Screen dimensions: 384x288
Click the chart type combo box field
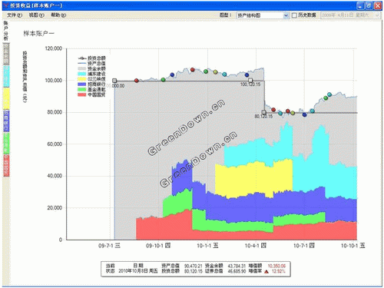[260, 15]
